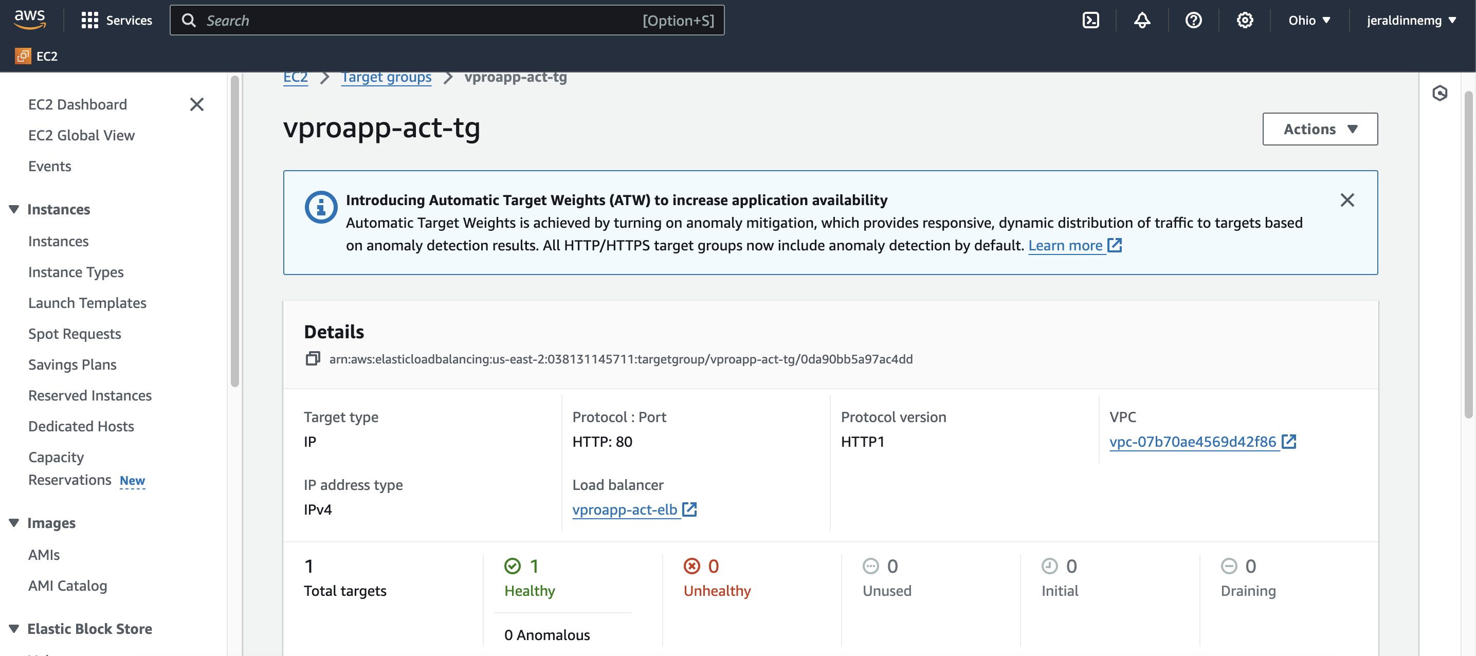Open the vpc-07b70ae4569d42f86 link
The height and width of the screenshot is (656, 1476).
(x=1192, y=442)
